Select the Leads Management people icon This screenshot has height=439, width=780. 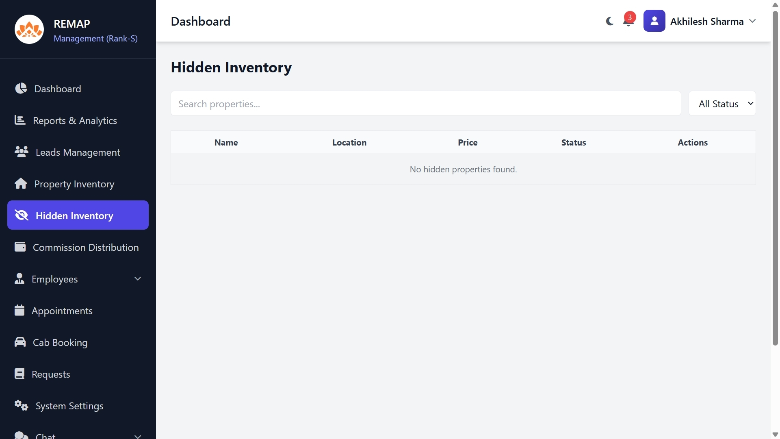(21, 152)
